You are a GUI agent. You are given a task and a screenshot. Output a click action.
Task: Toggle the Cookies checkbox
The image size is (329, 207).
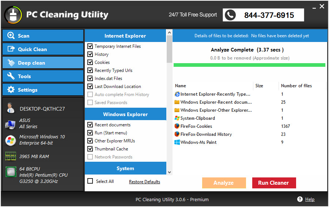tap(90, 62)
